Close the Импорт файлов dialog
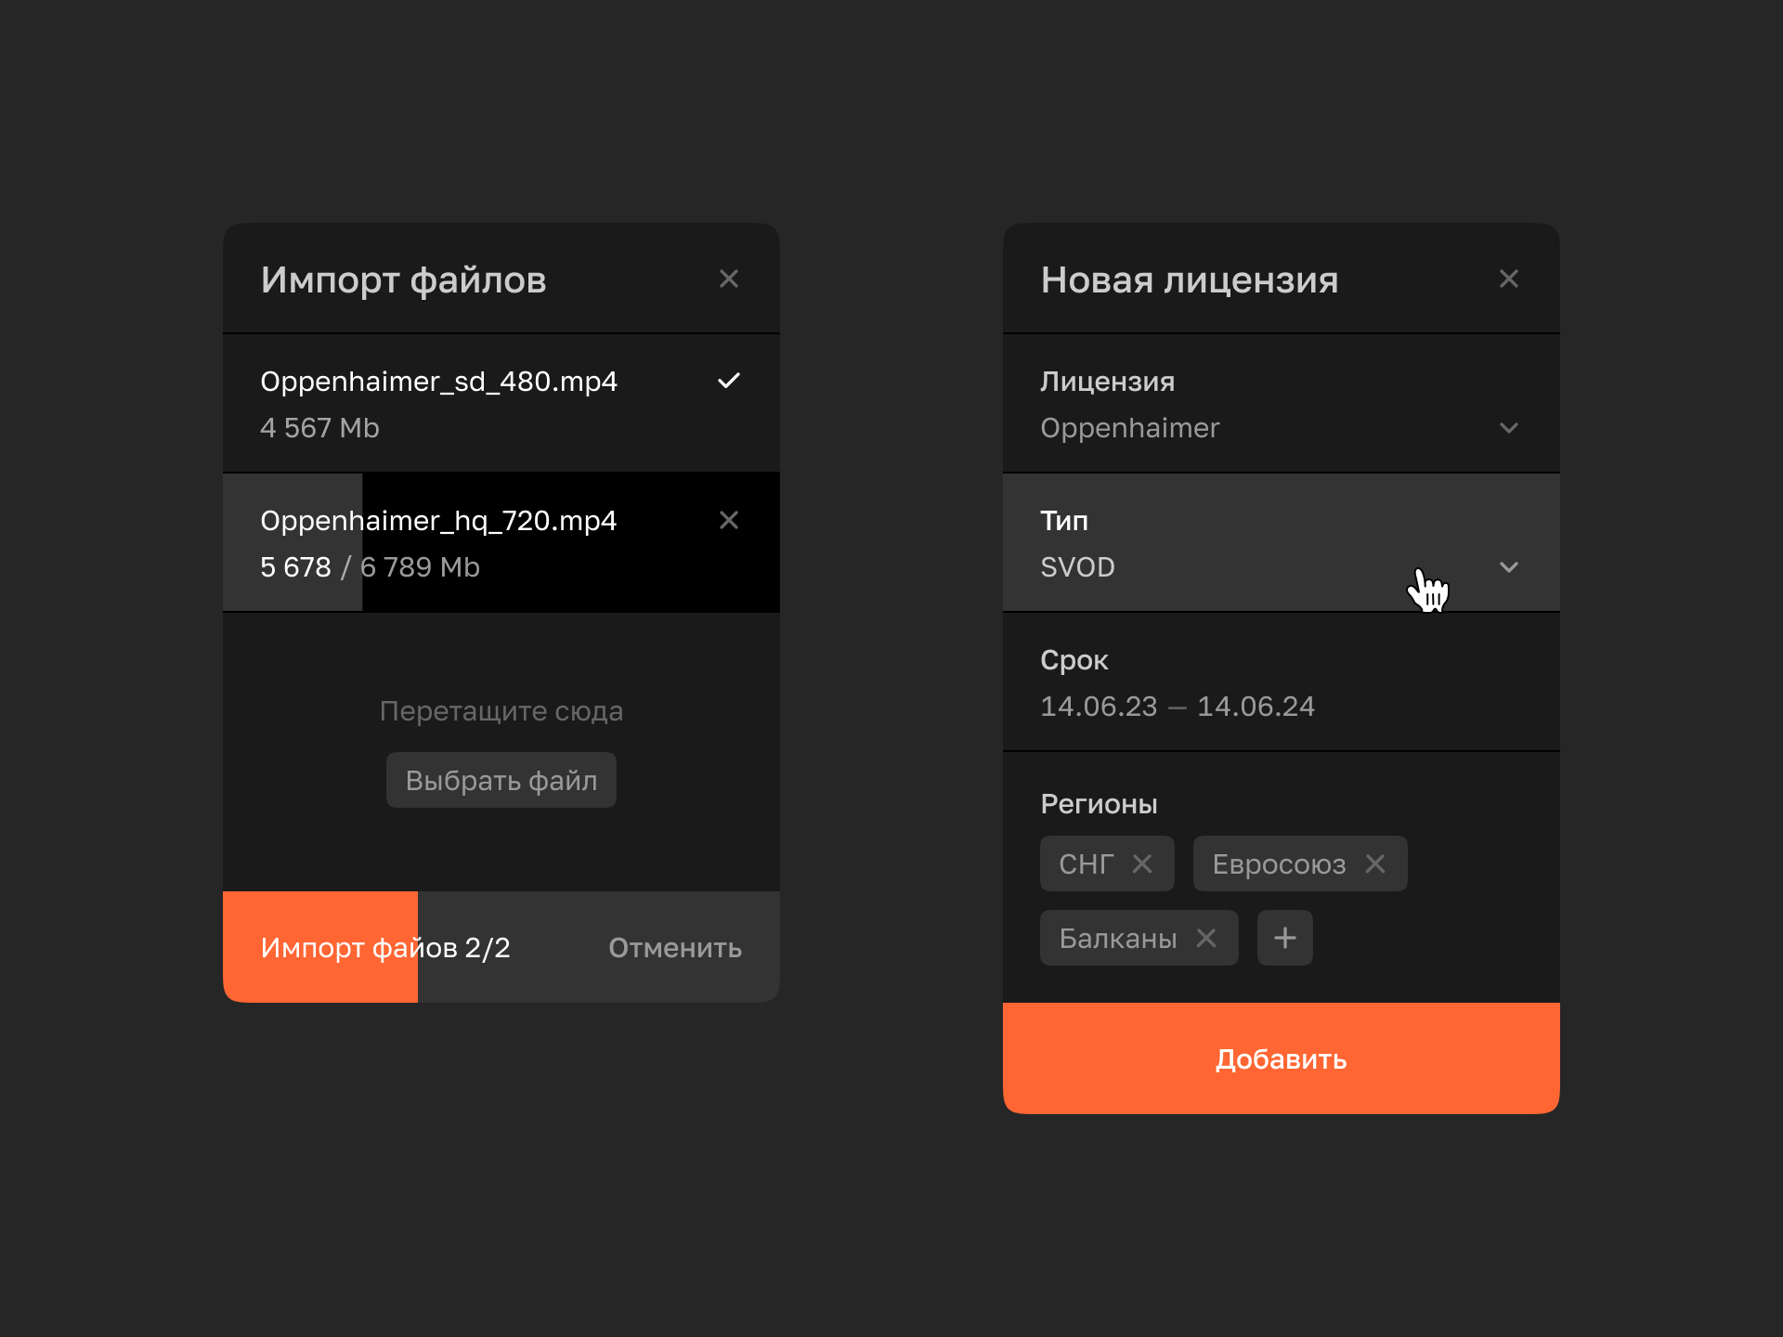Screen dimensions: 1783x1337 [729, 279]
